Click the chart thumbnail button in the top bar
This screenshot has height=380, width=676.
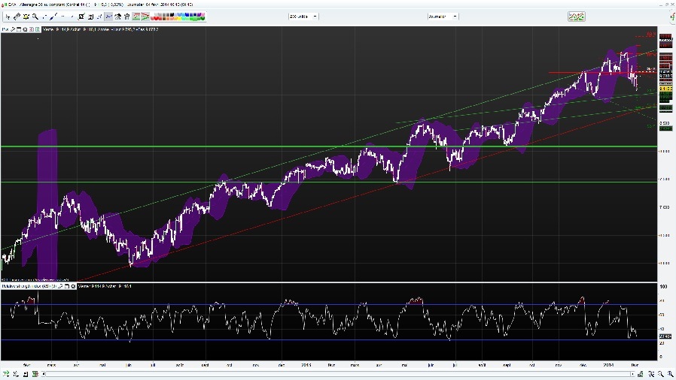pyautogui.click(x=577, y=17)
